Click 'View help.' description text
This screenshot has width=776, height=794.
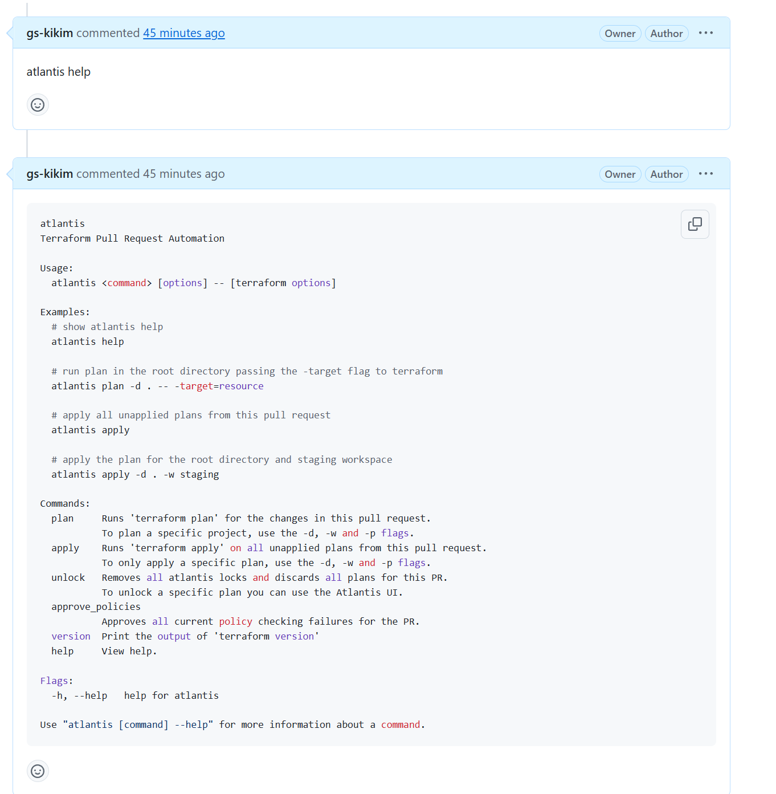(x=129, y=651)
